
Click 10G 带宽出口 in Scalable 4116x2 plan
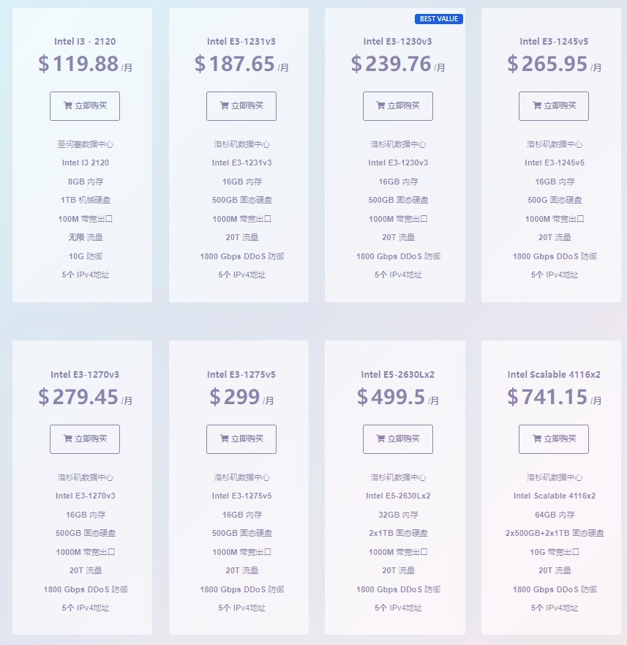pos(554,551)
